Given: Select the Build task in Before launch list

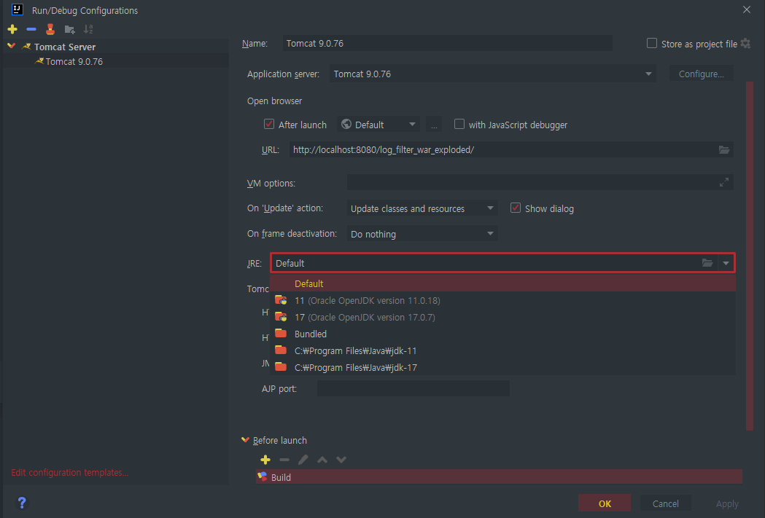Looking at the screenshot, I should click(499, 477).
